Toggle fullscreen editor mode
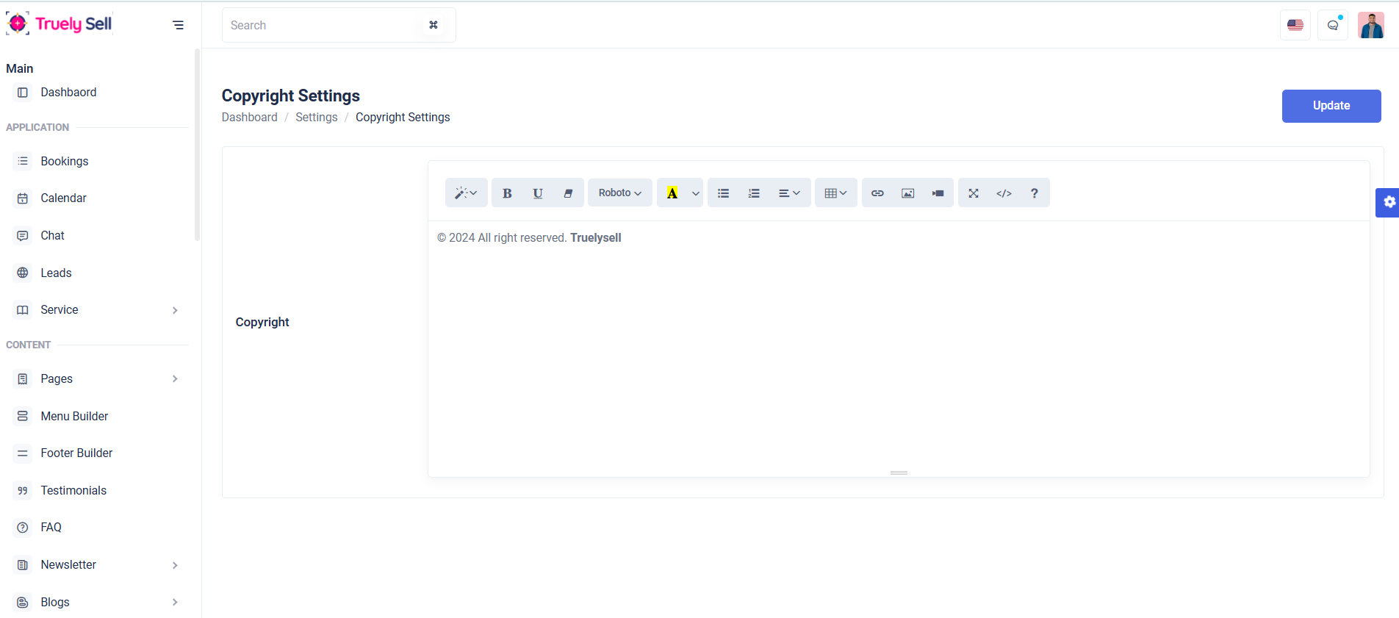 click(974, 193)
